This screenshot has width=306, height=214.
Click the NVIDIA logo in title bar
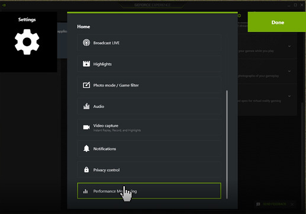[4, 5]
